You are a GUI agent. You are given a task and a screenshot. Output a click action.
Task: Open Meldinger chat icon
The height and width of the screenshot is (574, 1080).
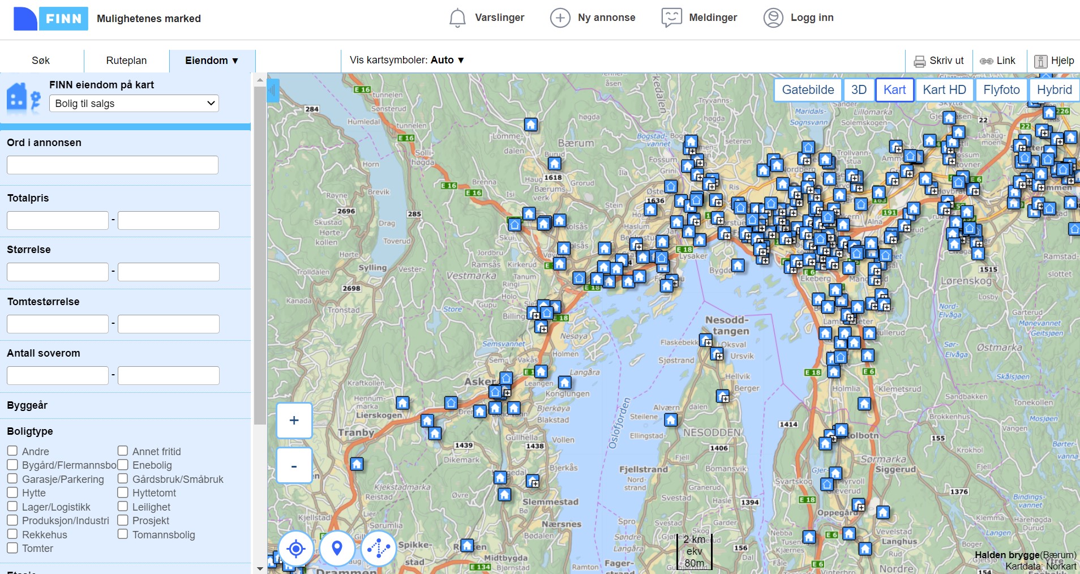[671, 18]
